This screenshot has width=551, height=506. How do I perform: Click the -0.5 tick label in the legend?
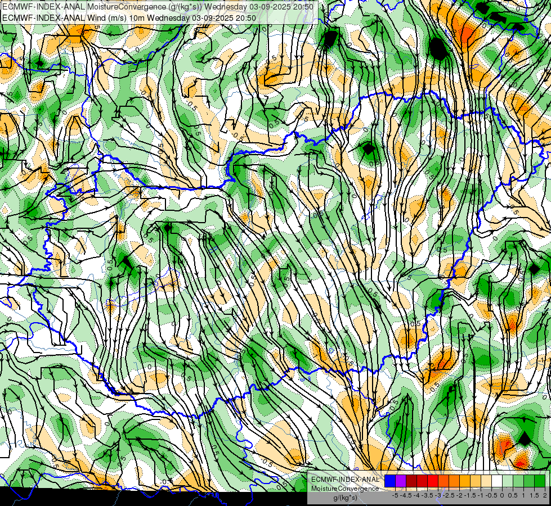pos(491,495)
